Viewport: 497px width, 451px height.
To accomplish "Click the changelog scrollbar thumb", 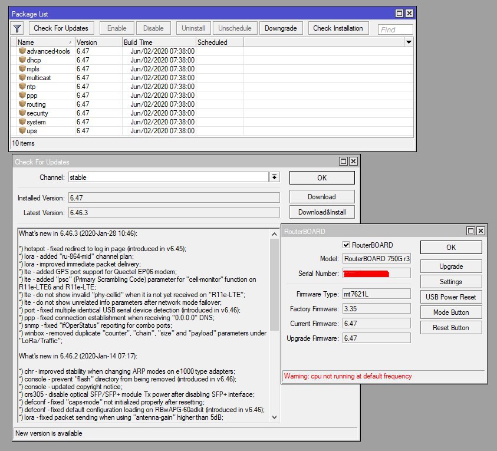I will pyautogui.click(x=275, y=285).
